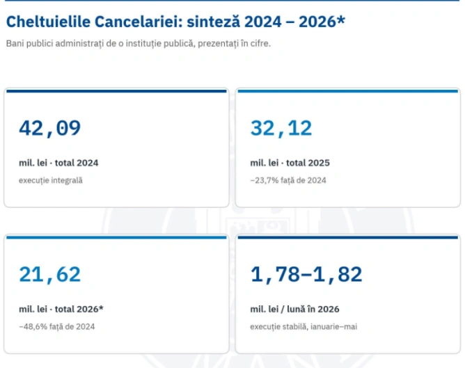
Task: Click the 'execuție stabilă, ianuarie–mai' caption
Action: click(304, 327)
